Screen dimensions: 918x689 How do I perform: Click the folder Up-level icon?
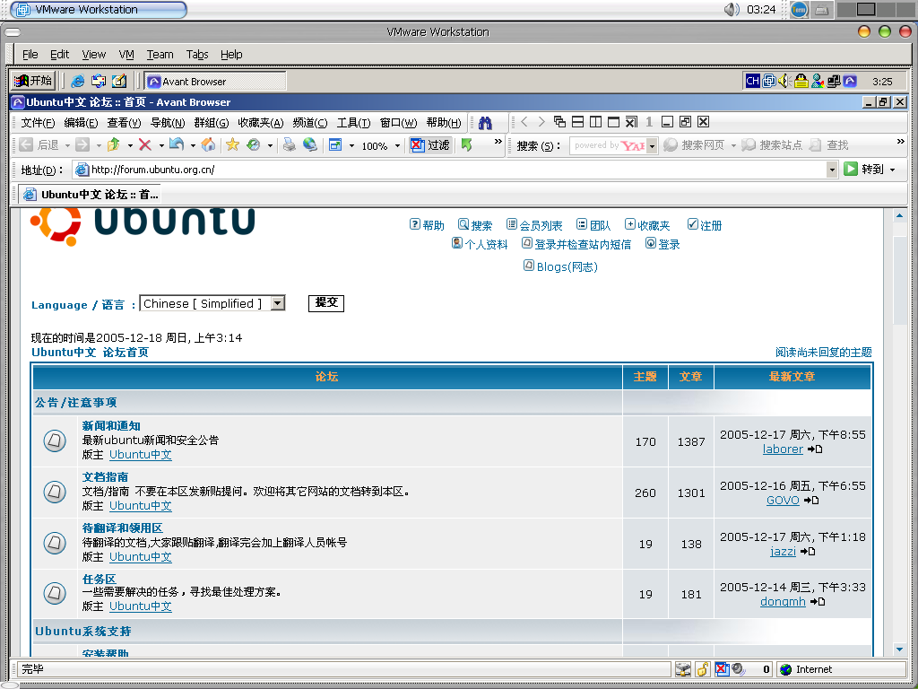click(x=114, y=144)
